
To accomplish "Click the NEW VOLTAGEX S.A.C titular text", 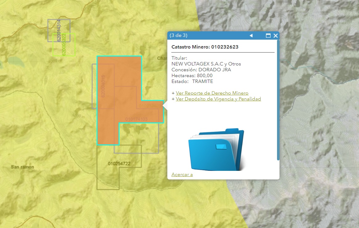I will tap(206, 64).
